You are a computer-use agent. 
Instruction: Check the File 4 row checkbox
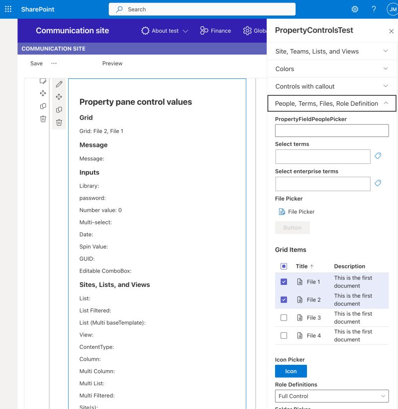pyautogui.click(x=284, y=336)
